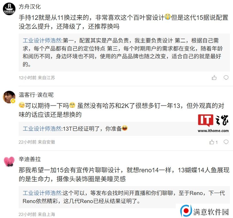The image size is (233, 218).
Task: Click timestamp 12小时前 来自江苏
Action: pos(37,78)
